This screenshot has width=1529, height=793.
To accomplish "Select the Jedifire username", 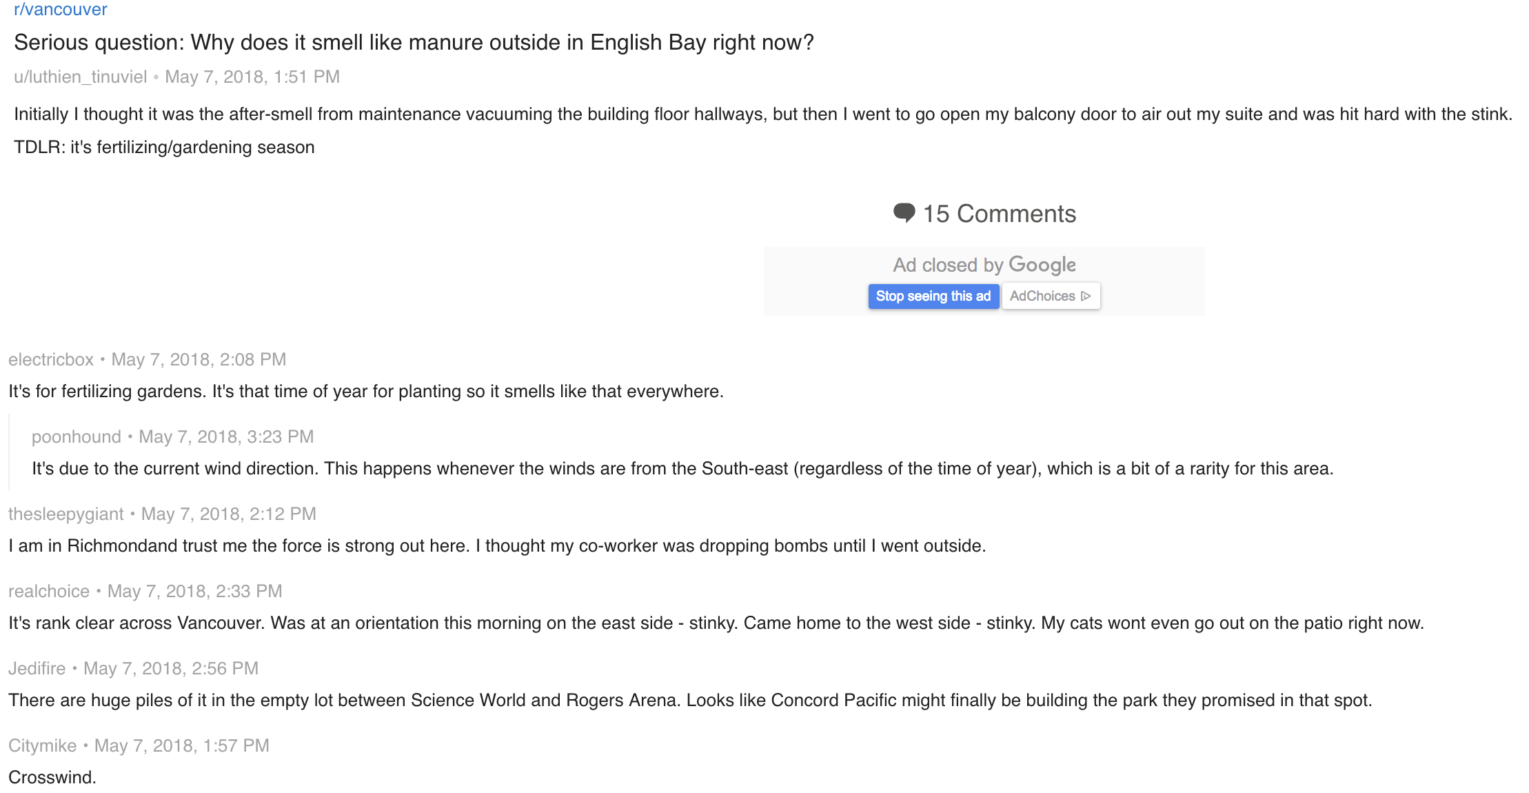I will coord(37,668).
